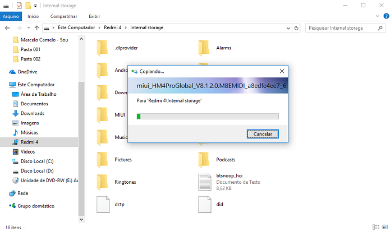This screenshot has height=232, width=390.
Task: Switch to large icons view layout
Action: 385,227
